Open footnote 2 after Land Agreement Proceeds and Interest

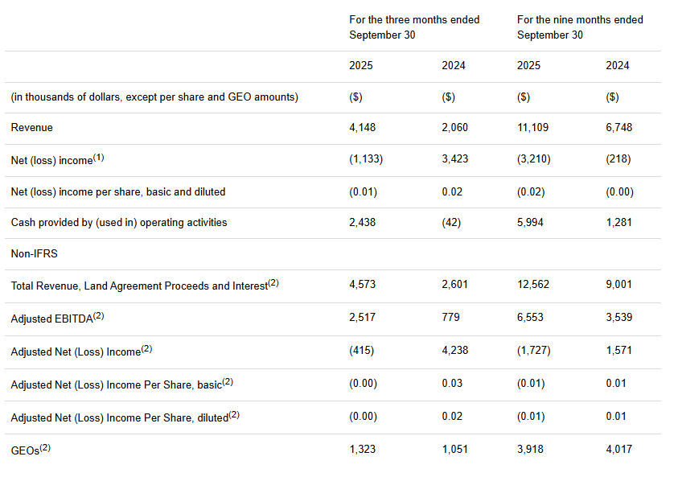point(273,283)
